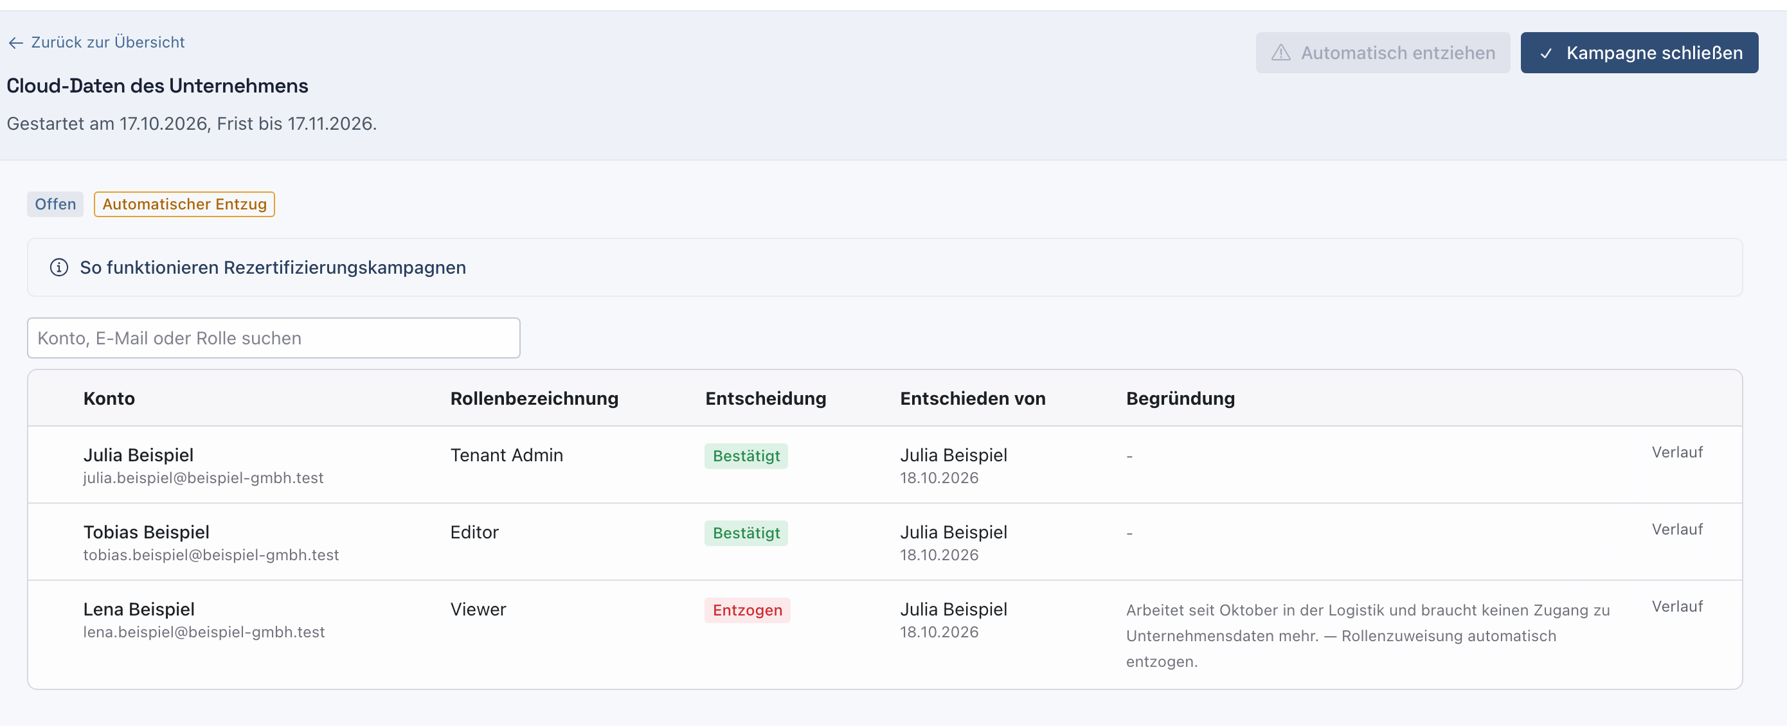The width and height of the screenshot is (1787, 726).
Task: Click the Tenant Admin role cell
Action: tap(507, 456)
